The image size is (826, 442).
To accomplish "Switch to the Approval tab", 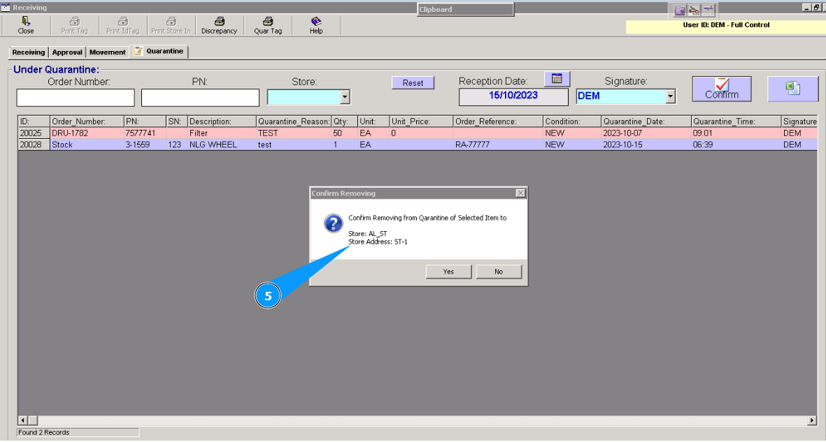I will (66, 51).
